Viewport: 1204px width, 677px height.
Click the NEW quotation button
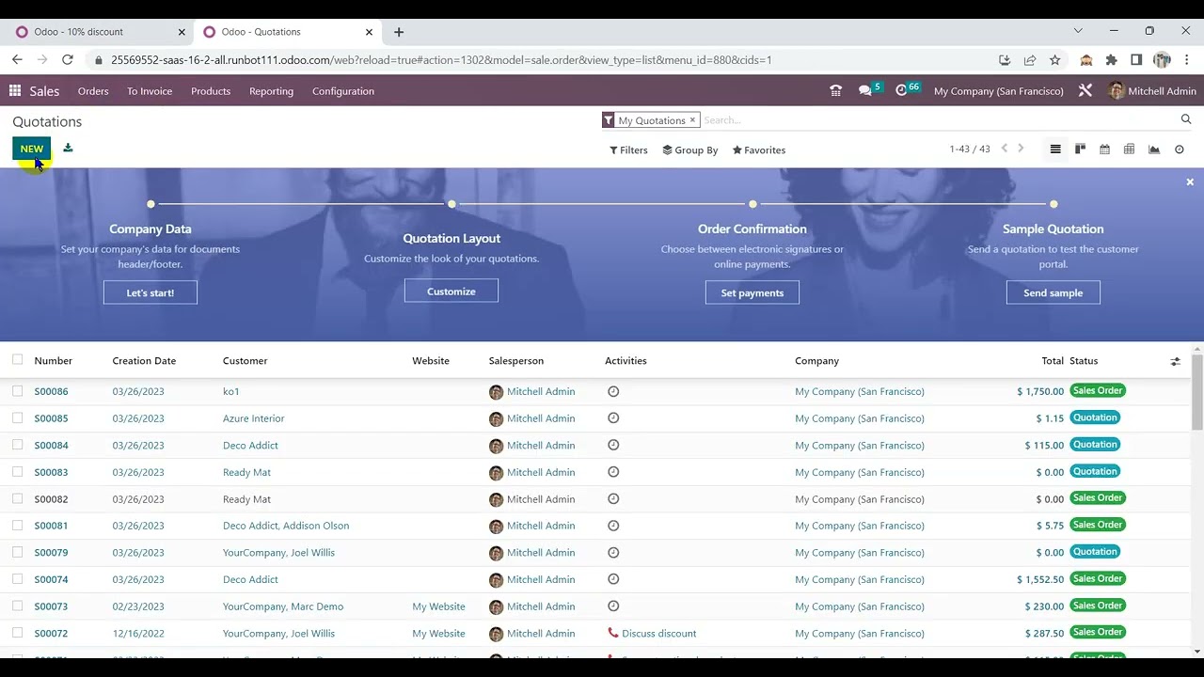coord(32,149)
